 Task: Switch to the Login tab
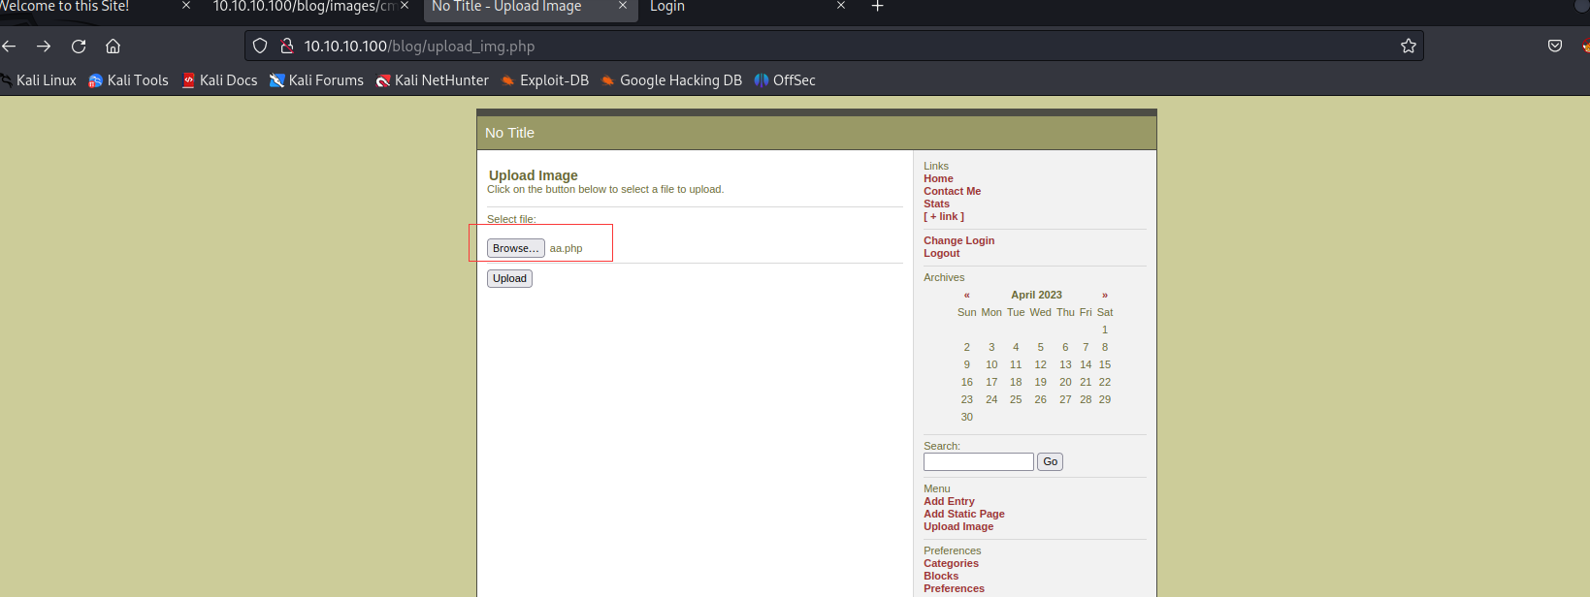(x=667, y=6)
